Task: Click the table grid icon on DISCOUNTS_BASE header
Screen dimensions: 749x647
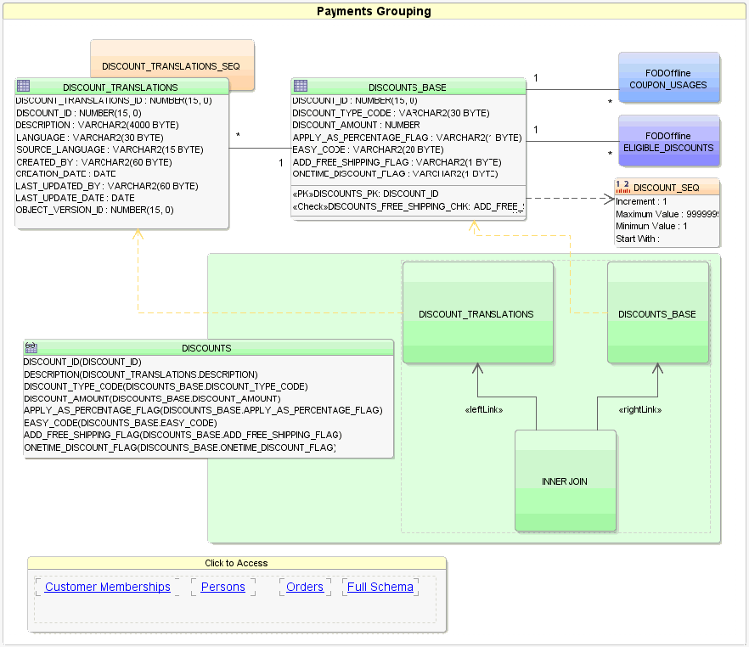Action: [299, 87]
